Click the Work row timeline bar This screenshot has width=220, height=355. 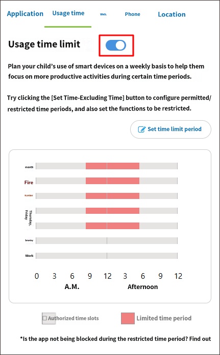[107, 256]
